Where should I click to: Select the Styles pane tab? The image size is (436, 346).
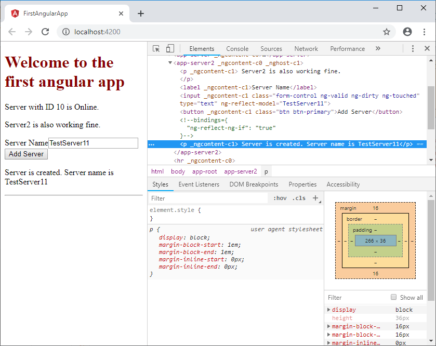coord(160,184)
